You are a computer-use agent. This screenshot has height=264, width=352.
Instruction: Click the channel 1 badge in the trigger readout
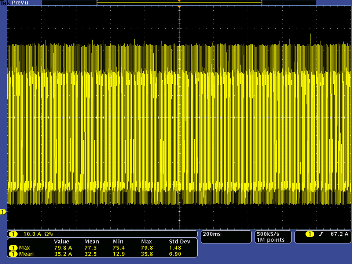310,234
